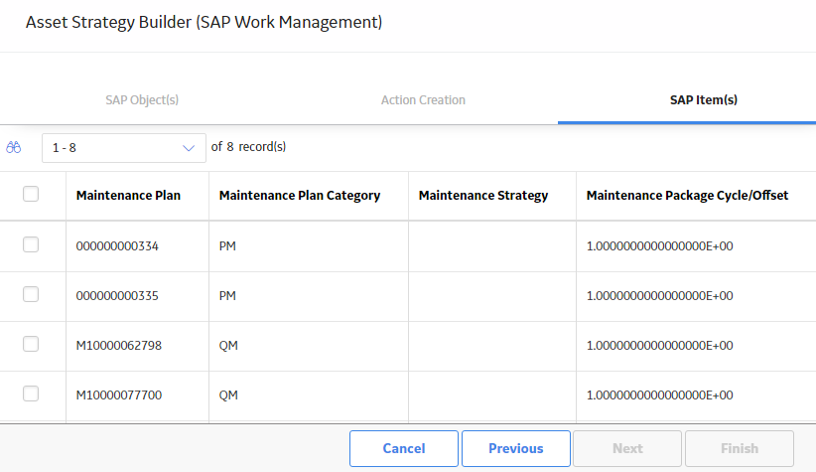
Task: Go back with the Previous button
Action: (x=516, y=448)
